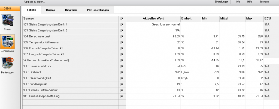The width and height of the screenshot is (279, 109).
Task: Disable the Temperatur Kühlwasser checkbox
Action: (122, 43)
